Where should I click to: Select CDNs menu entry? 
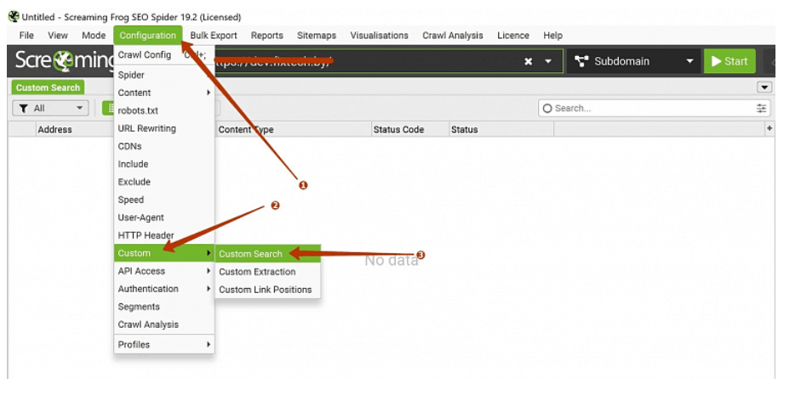[x=163, y=146]
